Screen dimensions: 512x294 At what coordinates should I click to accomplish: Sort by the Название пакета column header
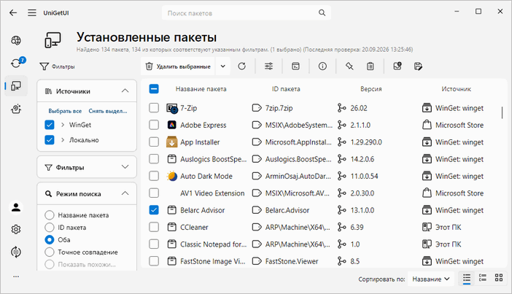pos(201,89)
